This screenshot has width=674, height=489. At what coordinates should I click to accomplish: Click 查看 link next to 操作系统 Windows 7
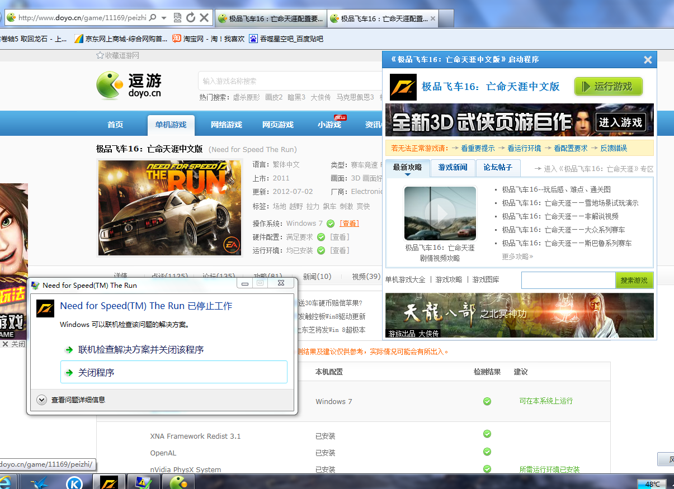(349, 224)
